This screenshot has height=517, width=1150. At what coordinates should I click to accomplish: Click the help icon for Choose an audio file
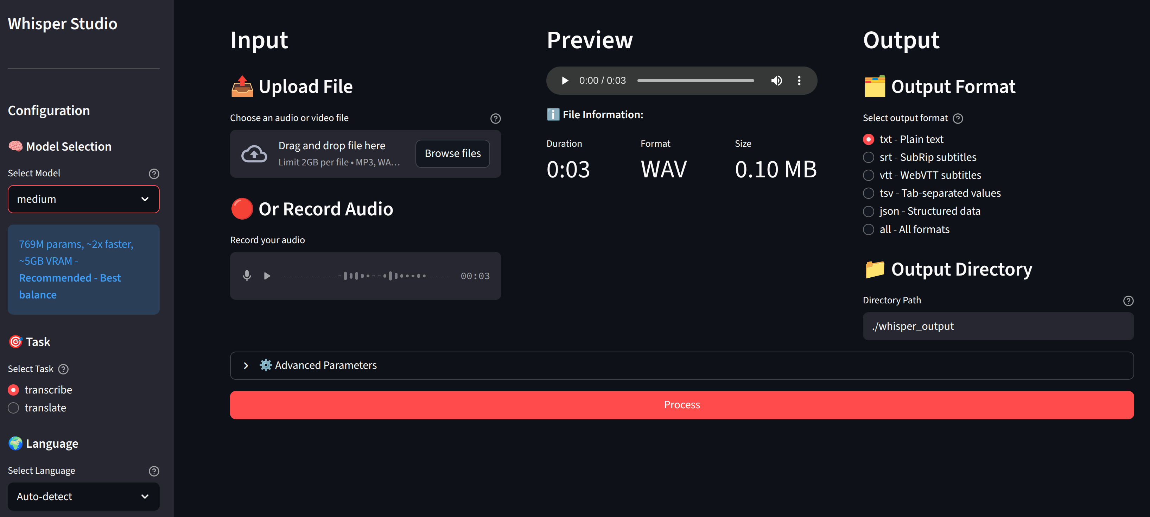(x=496, y=118)
